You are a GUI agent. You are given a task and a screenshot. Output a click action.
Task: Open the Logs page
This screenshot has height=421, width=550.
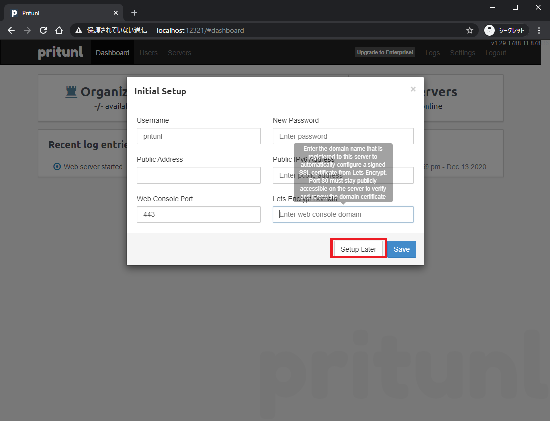tap(432, 53)
